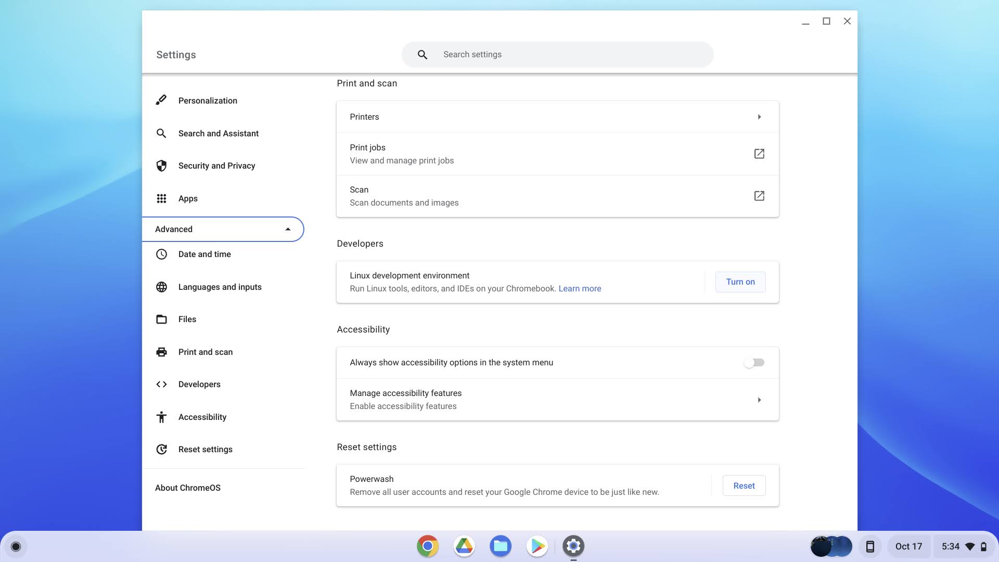Viewport: 999px width, 562px height.
Task: Open Phone Hub icon in the tray
Action: (x=869, y=546)
